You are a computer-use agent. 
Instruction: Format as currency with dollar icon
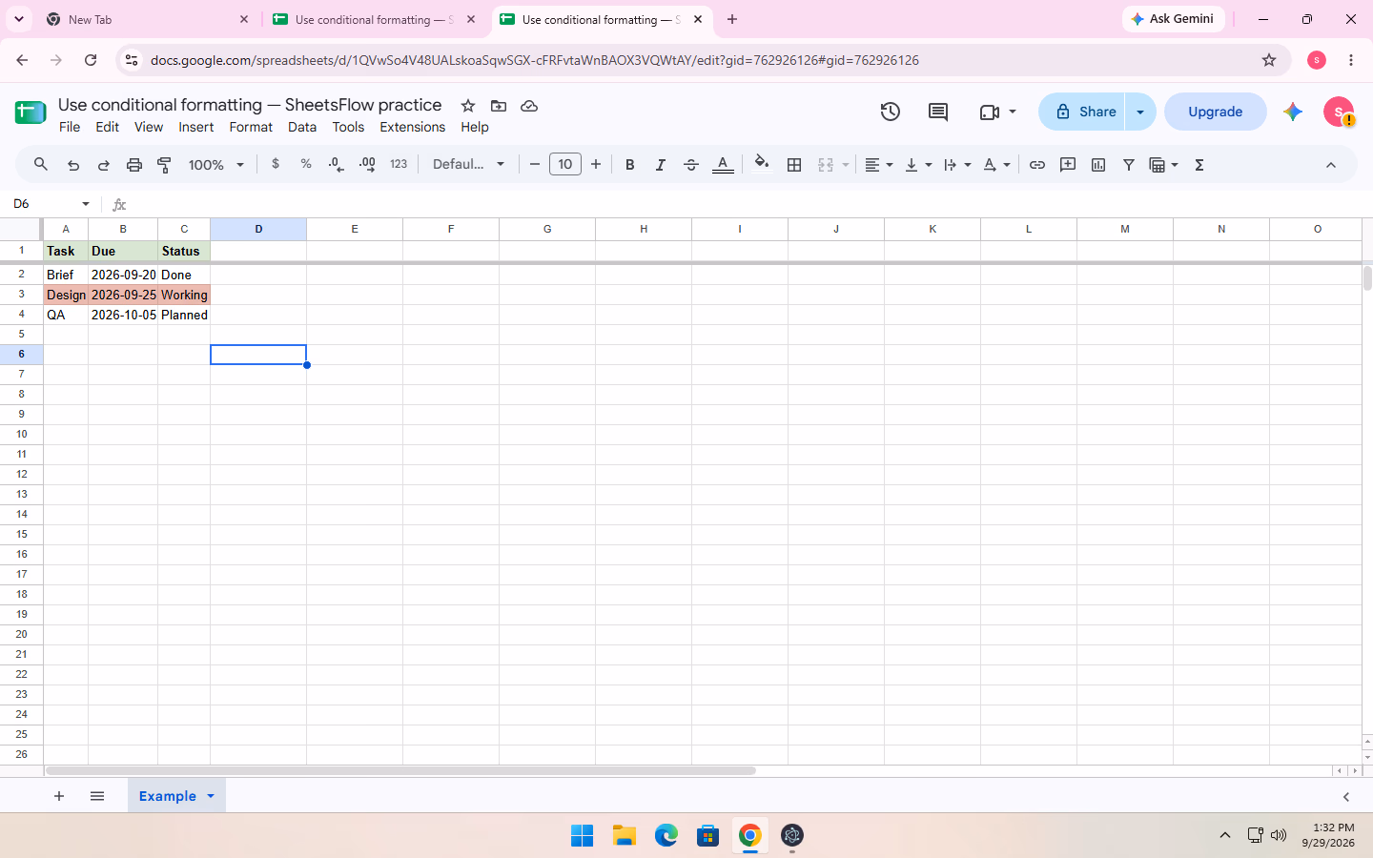pyautogui.click(x=276, y=164)
